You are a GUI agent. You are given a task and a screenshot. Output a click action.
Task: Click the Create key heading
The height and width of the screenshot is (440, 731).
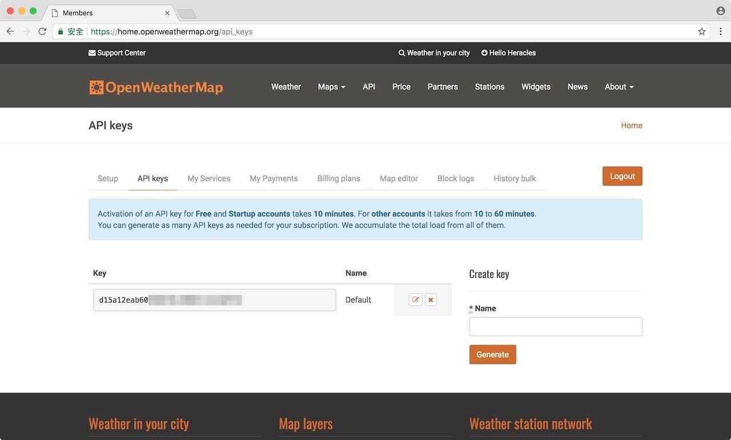click(x=489, y=274)
